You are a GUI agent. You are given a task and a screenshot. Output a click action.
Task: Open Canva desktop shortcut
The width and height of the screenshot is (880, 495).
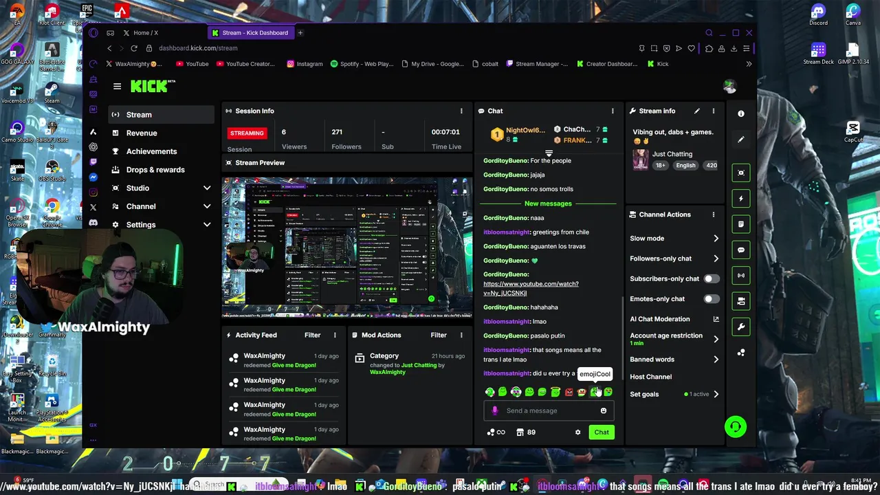pyautogui.click(x=853, y=14)
